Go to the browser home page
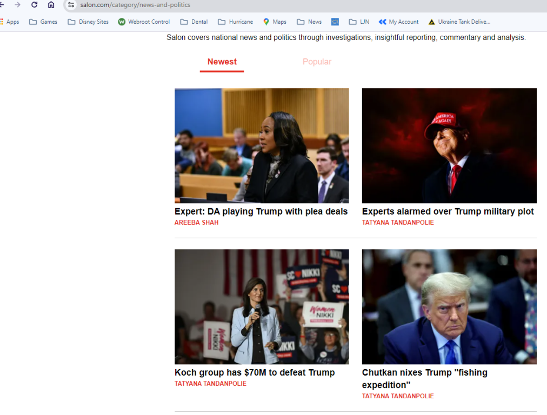547x415 pixels. [x=51, y=5]
